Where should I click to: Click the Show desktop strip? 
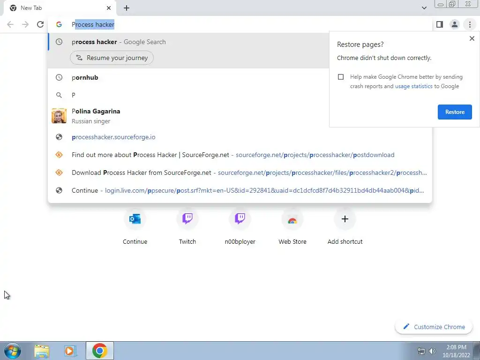(x=477, y=351)
